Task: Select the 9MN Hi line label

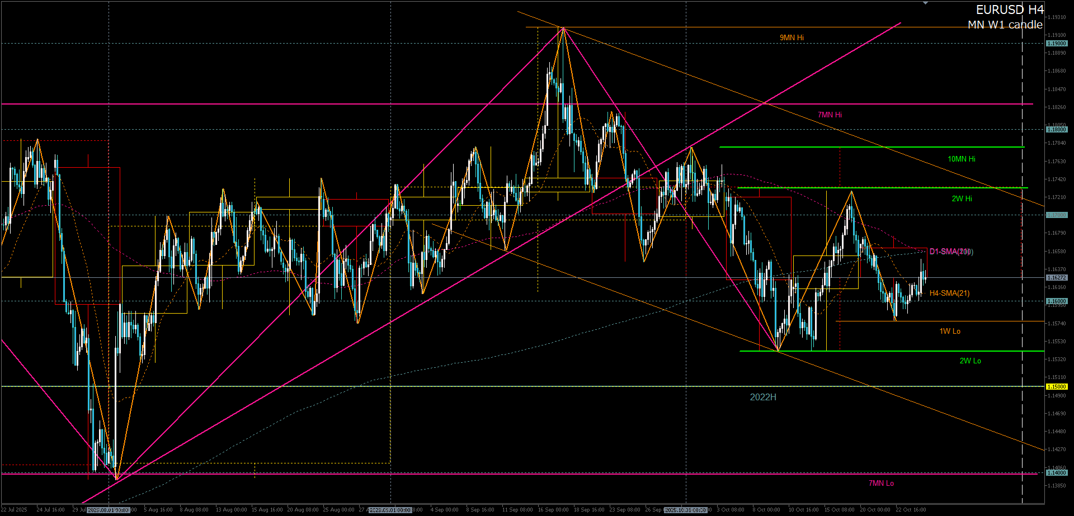Action: click(x=792, y=37)
